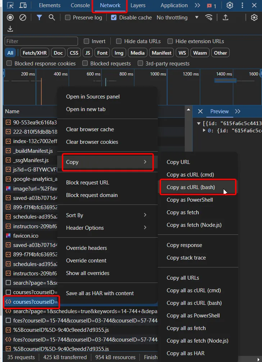Stop recording network log
This screenshot has width=262, height=362.
(10, 17)
